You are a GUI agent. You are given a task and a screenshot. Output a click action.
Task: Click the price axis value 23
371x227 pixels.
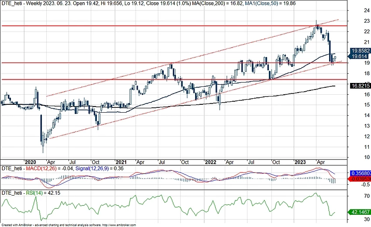coord(367,21)
